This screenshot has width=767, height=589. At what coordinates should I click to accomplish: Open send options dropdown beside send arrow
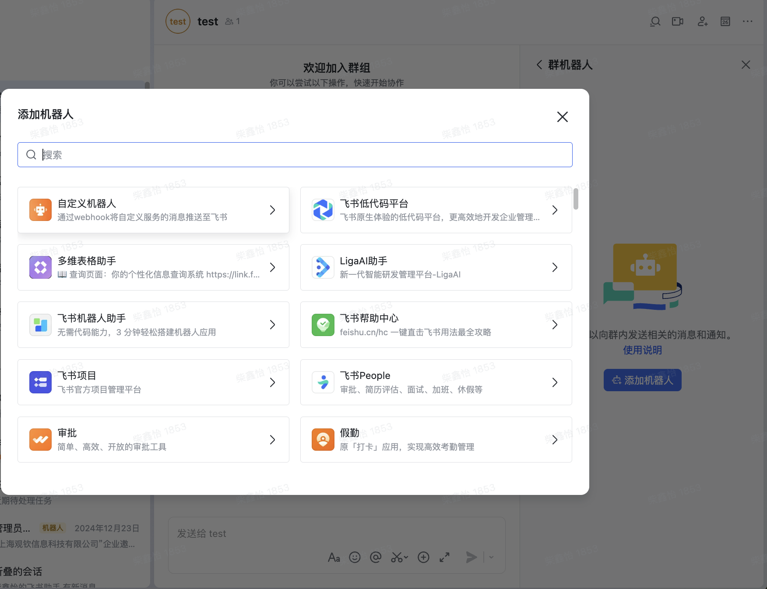[x=491, y=557]
